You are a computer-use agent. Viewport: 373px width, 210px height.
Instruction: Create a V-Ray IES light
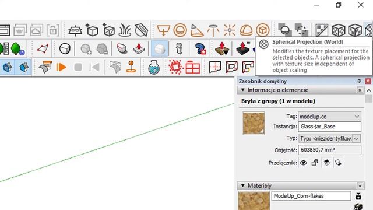(213, 30)
